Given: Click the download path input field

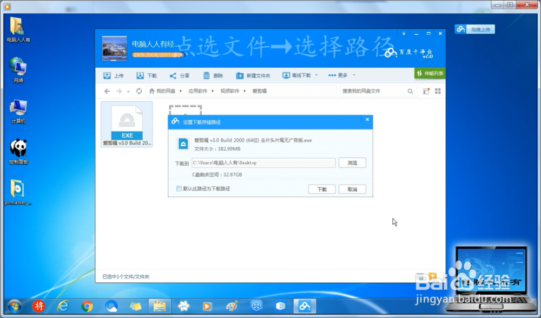Looking at the screenshot, I should pyautogui.click(x=263, y=163).
